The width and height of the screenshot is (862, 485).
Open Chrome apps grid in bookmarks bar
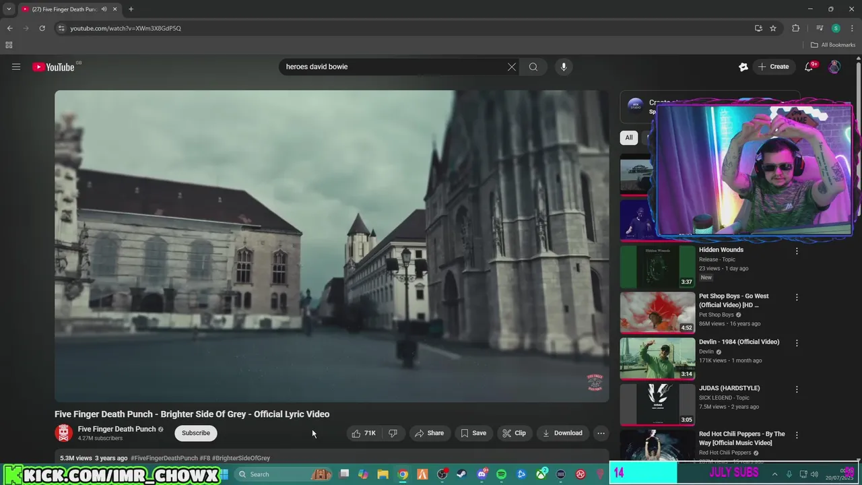(9, 45)
